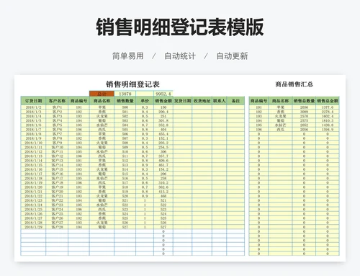Select the 订货日期 column header
The image size is (360, 276).
[x=33, y=101]
